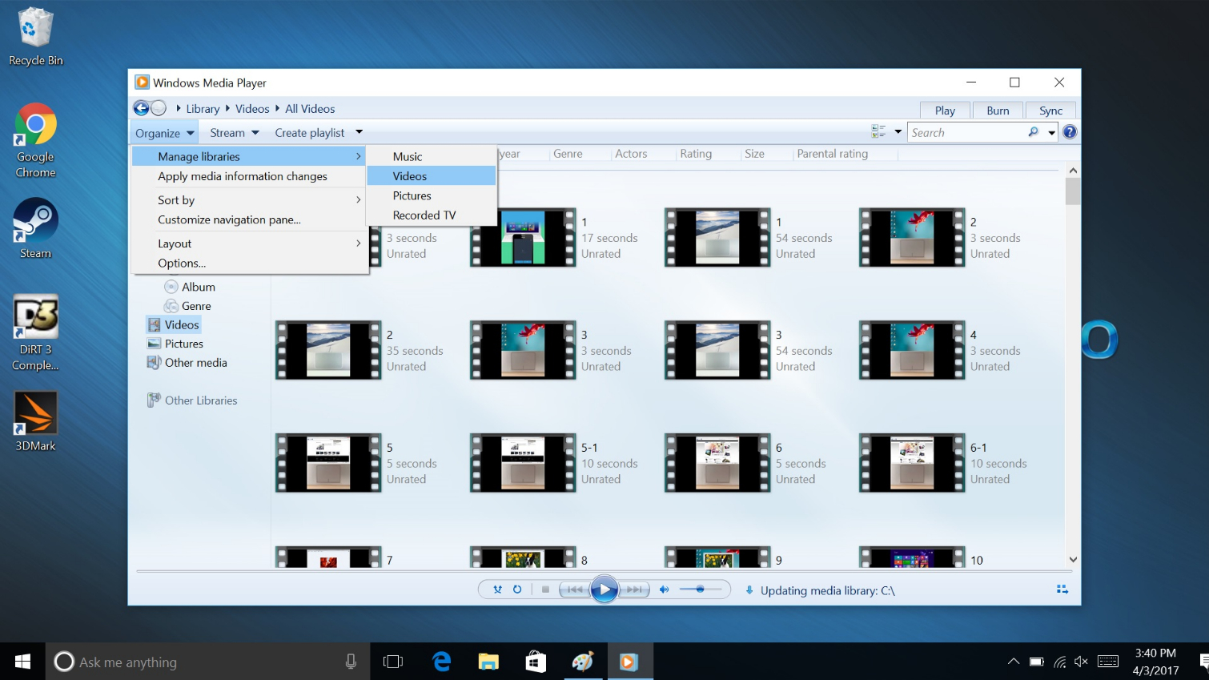The width and height of the screenshot is (1209, 680).
Task: Stop playback with the stop button
Action: tap(545, 589)
